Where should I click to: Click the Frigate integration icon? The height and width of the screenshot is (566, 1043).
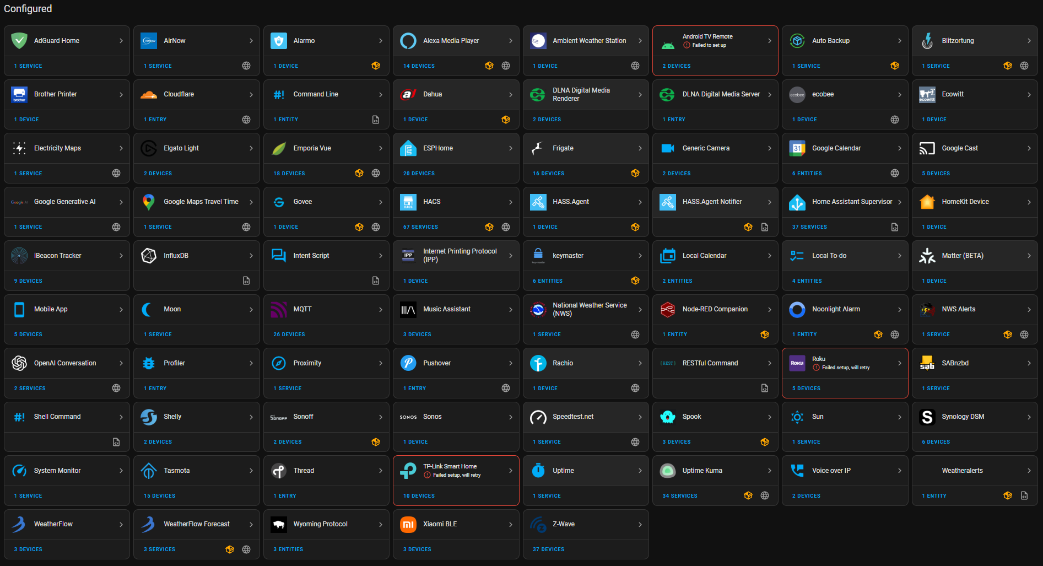[x=537, y=148]
